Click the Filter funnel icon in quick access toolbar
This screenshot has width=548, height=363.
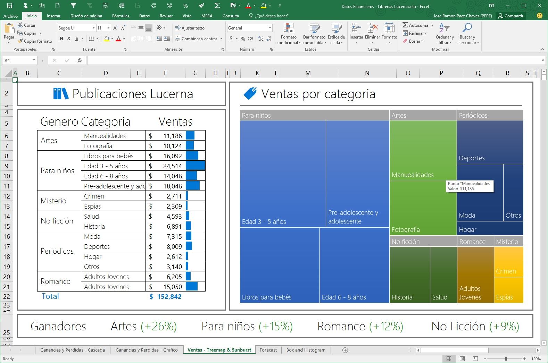tap(73, 6)
